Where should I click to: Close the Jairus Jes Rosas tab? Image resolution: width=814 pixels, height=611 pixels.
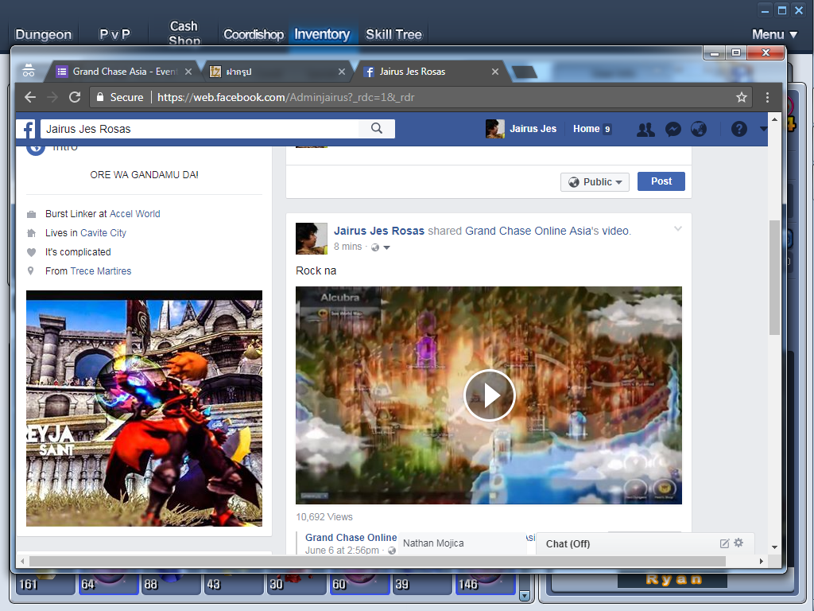[495, 72]
